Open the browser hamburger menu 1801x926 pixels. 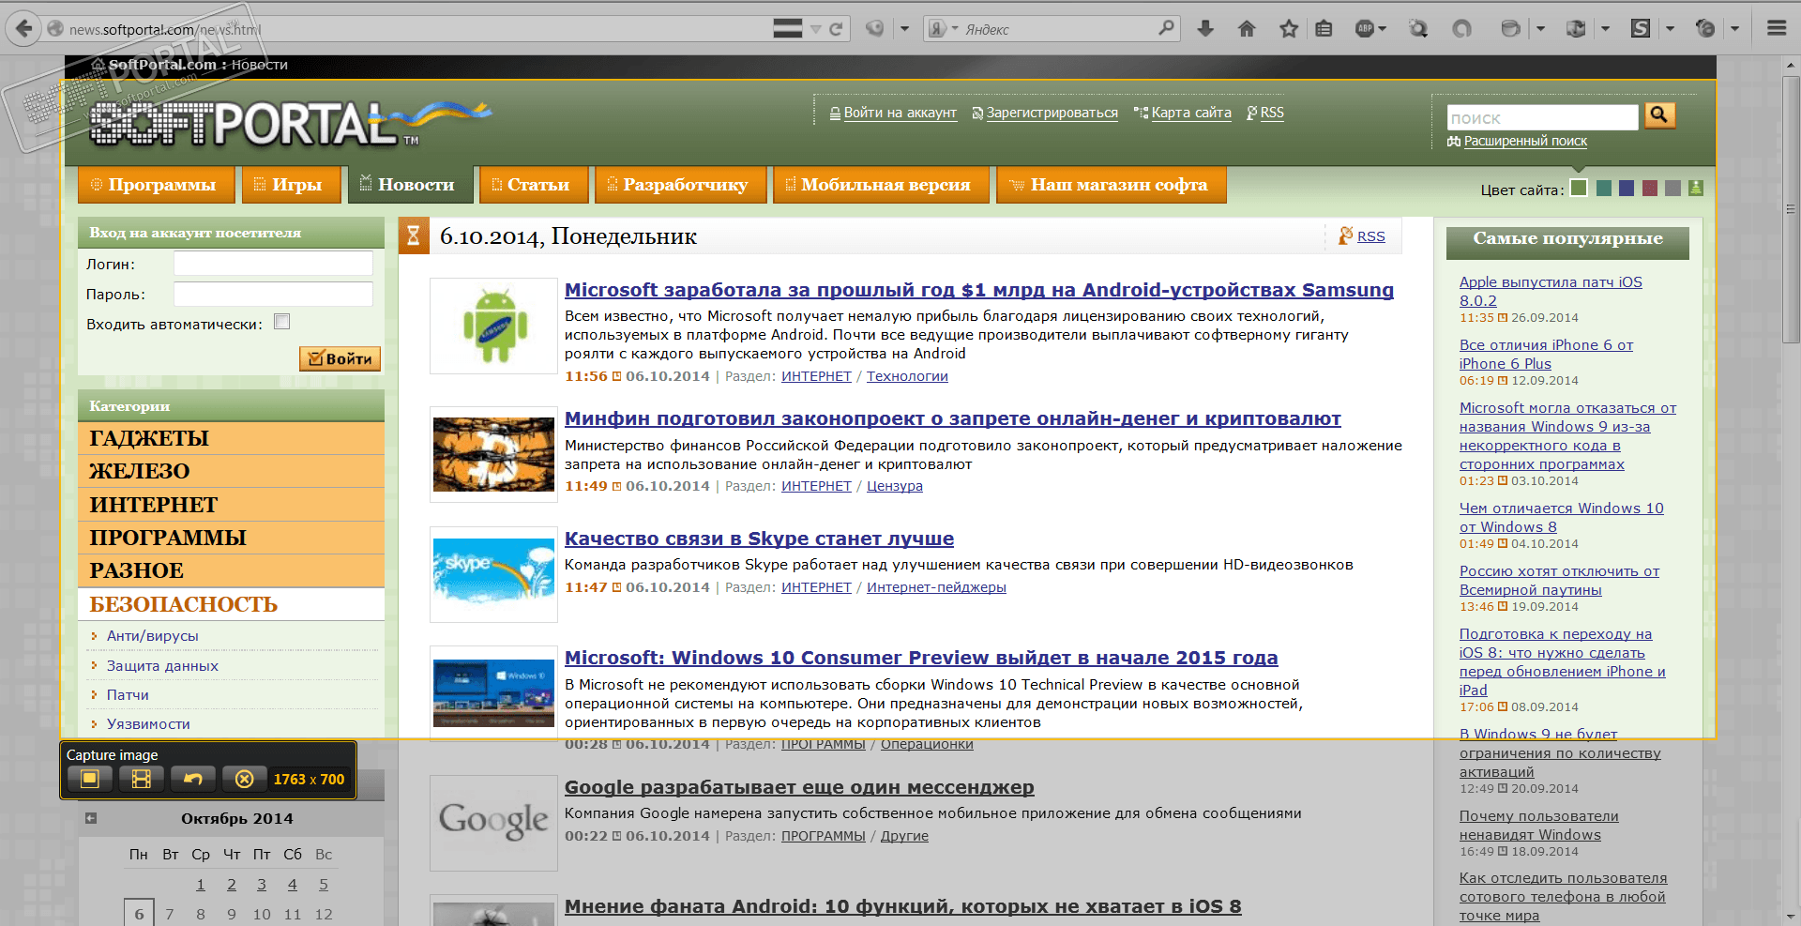(1777, 28)
